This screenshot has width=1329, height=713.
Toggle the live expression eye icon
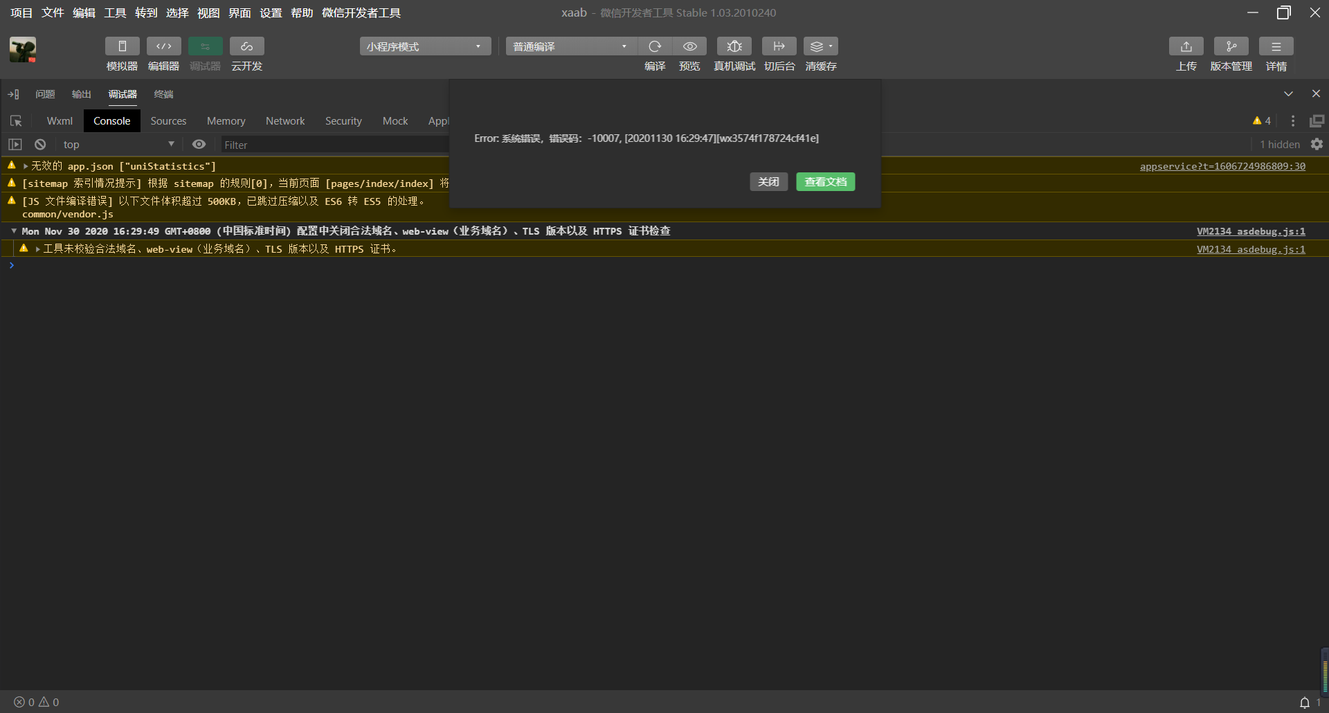[x=199, y=145]
